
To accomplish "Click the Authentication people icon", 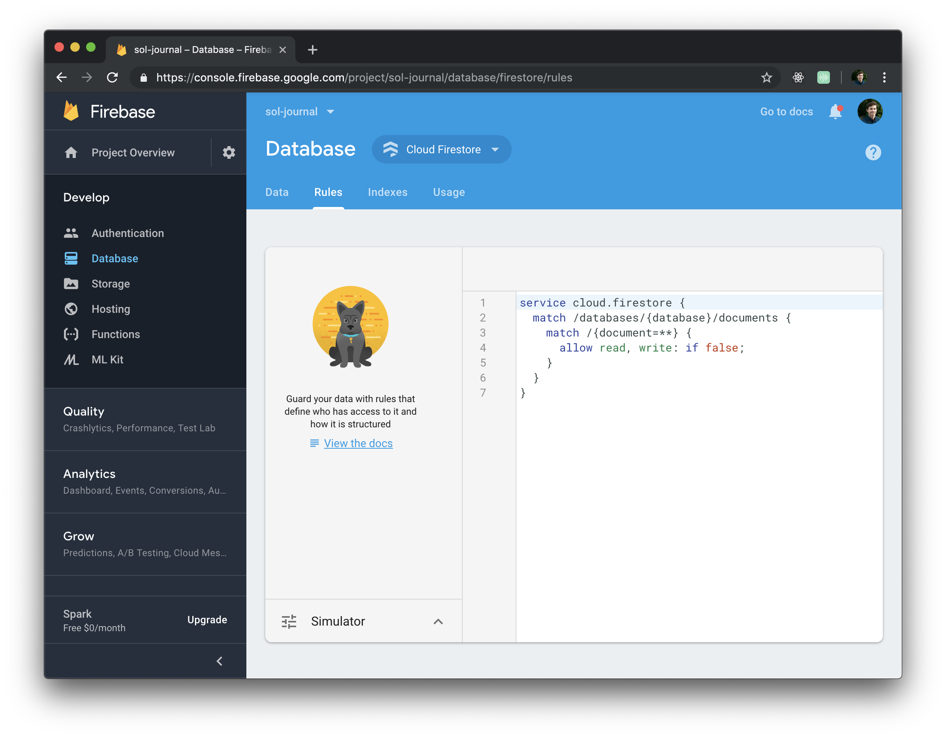I will tap(71, 233).
